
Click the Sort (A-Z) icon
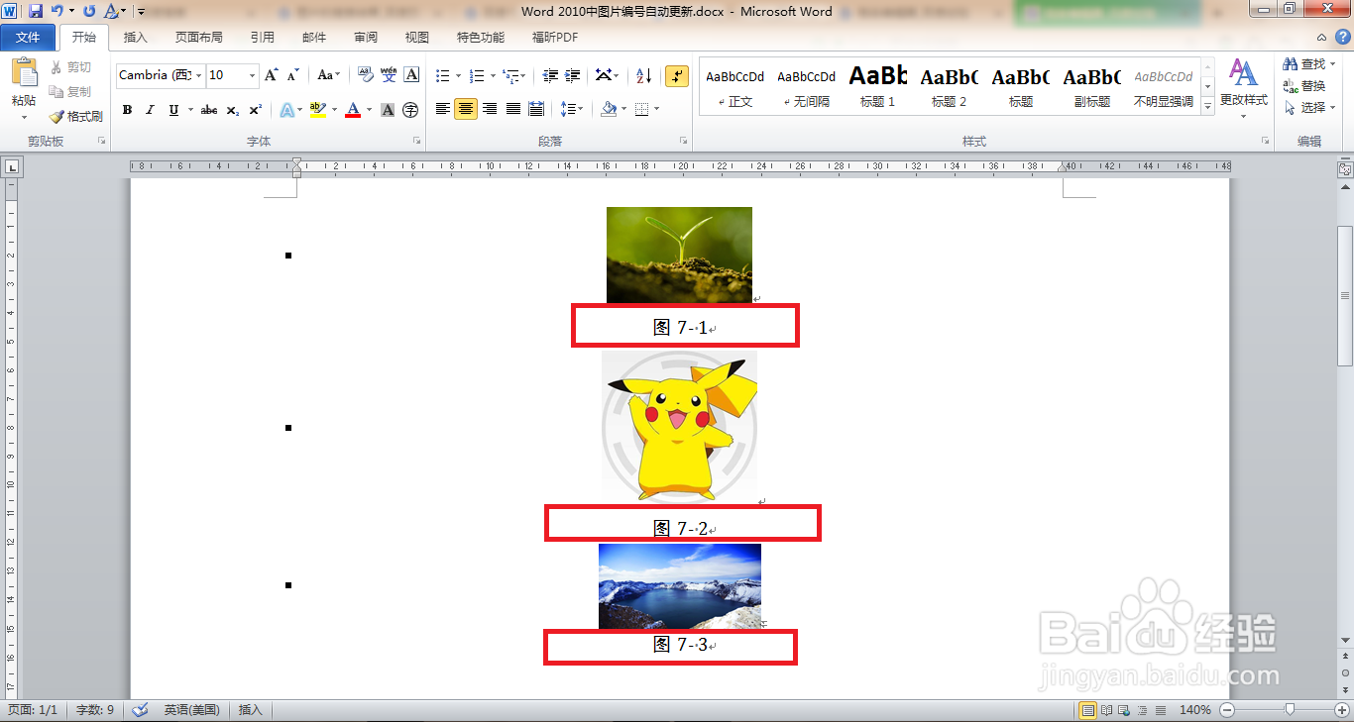pos(643,75)
